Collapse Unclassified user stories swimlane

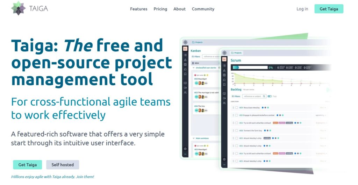click(x=194, y=68)
